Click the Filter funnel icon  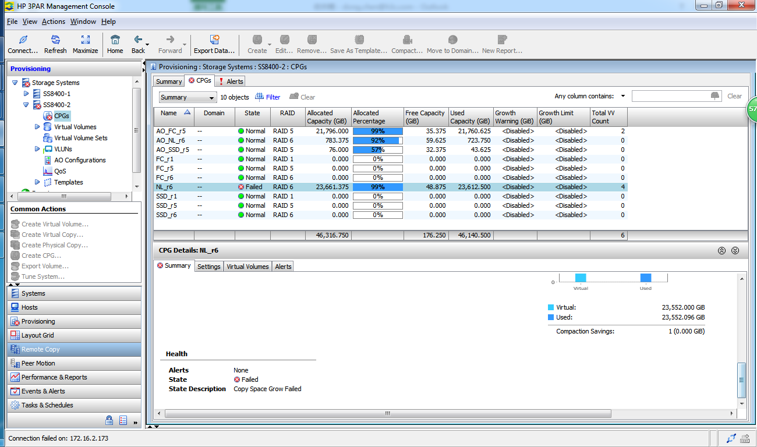pos(260,97)
